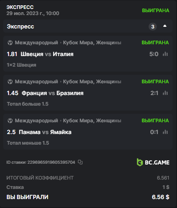Click soccer ball icon of Швеция match
177x208 pixels.
10,43
